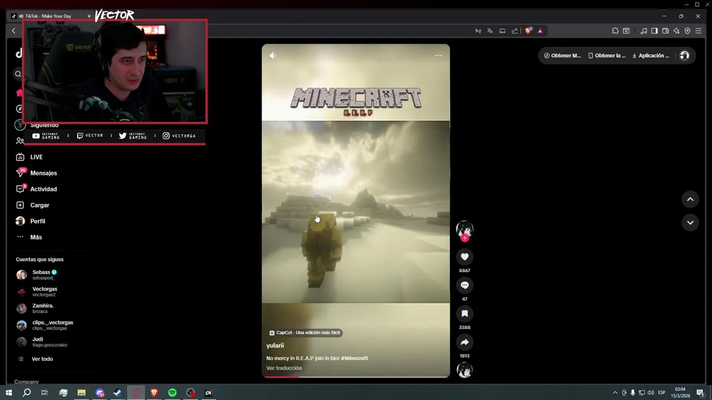Open the taskbar clock and date
This screenshot has width=712, height=400.
coord(680,393)
